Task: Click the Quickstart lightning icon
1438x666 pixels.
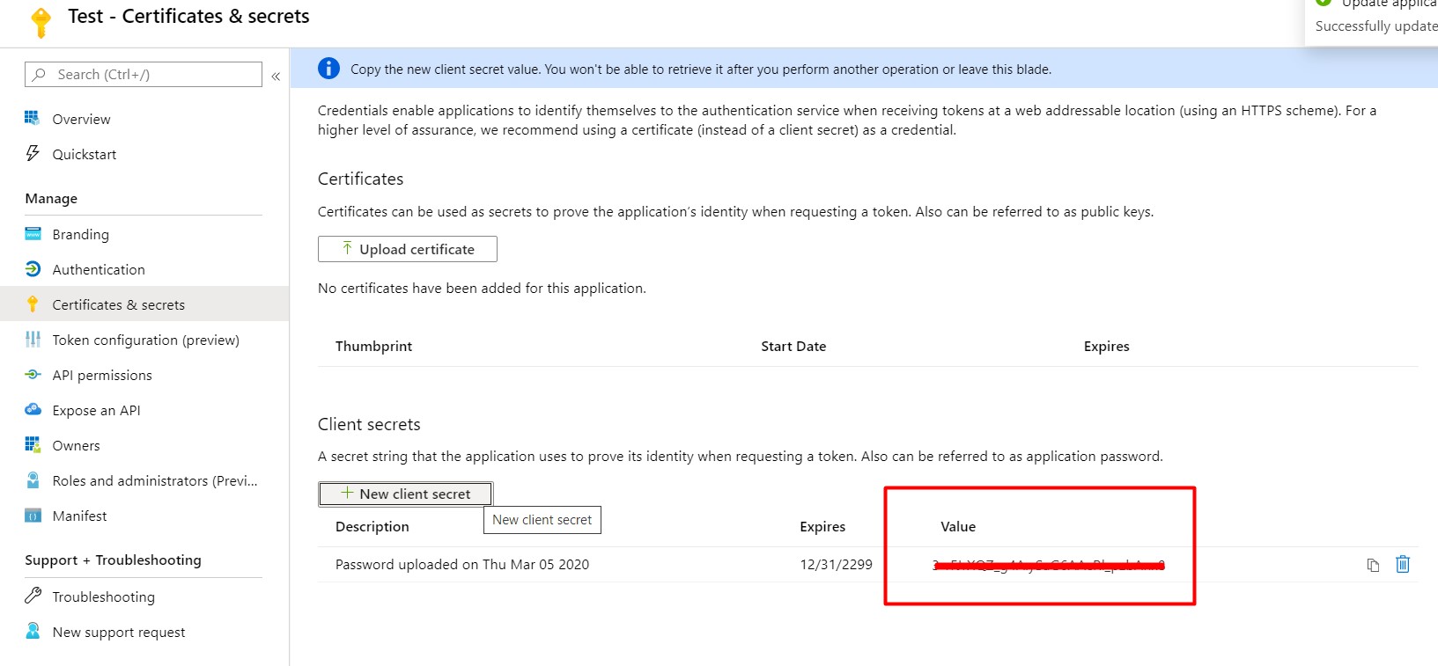Action: coord(33,154)
